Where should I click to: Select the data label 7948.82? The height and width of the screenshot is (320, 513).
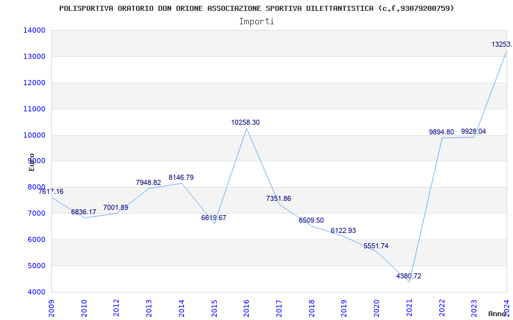point(149,182)
